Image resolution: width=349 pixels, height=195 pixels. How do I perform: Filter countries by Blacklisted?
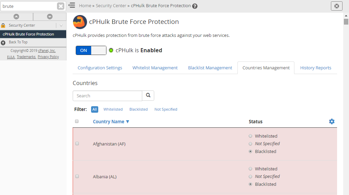pos(139,109)
